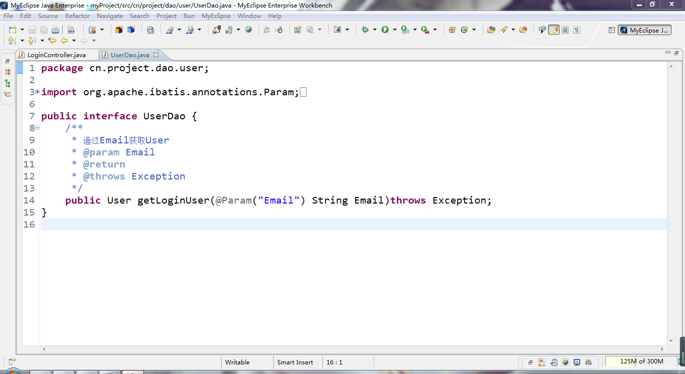Click the camera screenshot capture icon

(337, 30)
